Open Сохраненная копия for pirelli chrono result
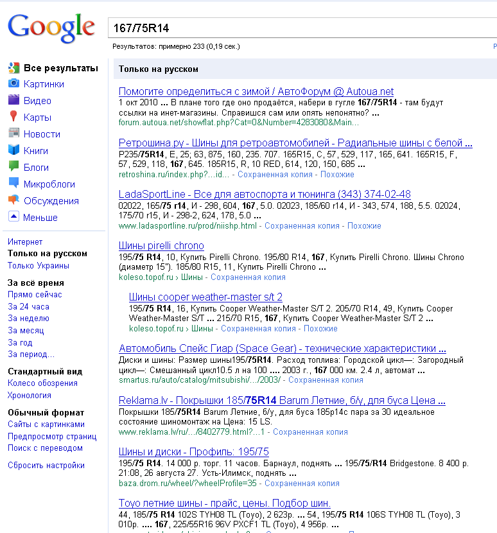This screenshot has width=497, height=533. pyautogui.click(x=248, y=277)
